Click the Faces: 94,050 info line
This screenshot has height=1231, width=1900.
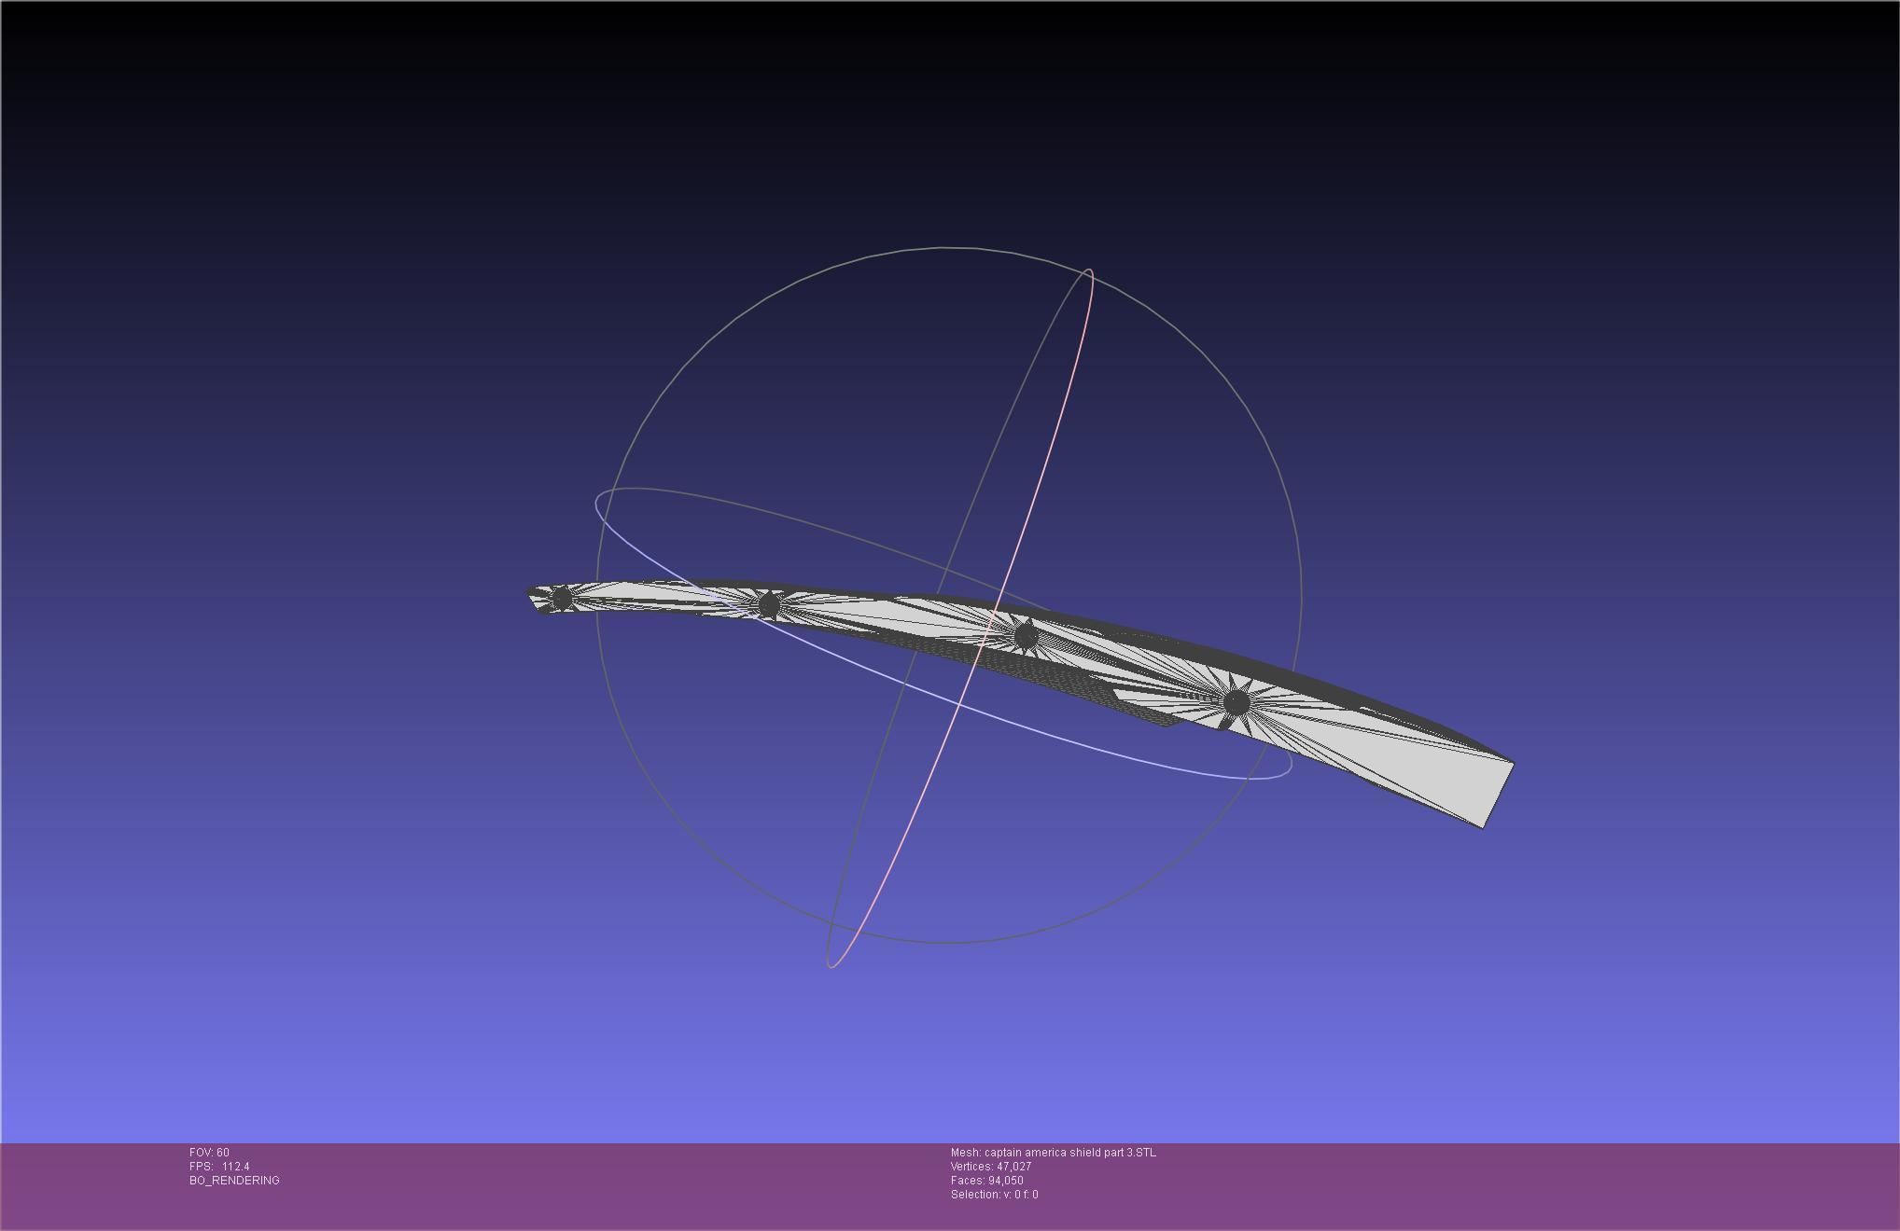click(x=986, y=1181)
